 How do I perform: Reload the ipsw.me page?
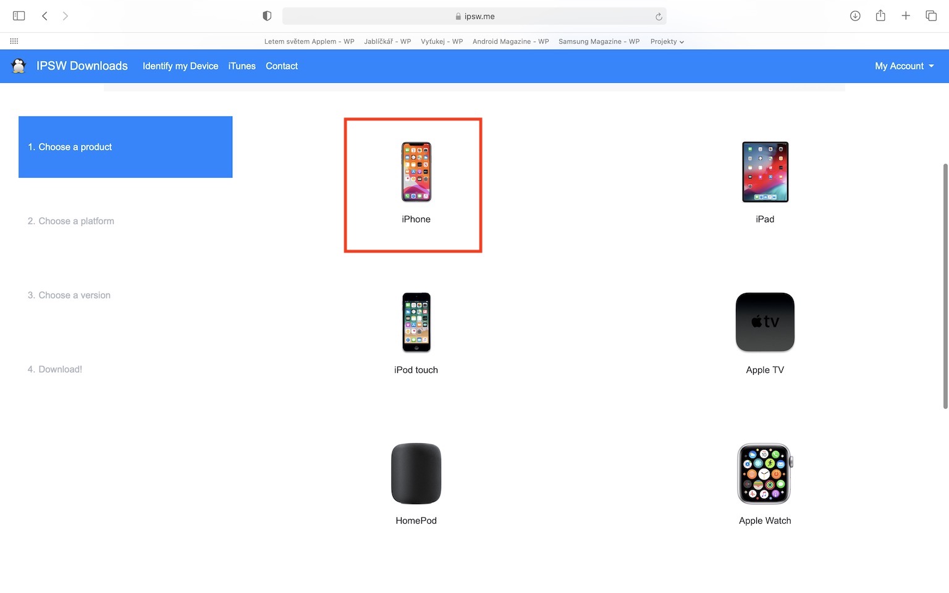[659, 17]
